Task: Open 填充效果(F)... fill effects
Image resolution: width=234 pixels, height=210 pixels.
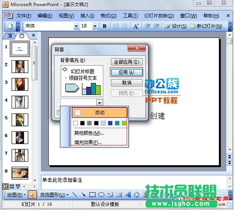Action: click(x=88, y=142)
